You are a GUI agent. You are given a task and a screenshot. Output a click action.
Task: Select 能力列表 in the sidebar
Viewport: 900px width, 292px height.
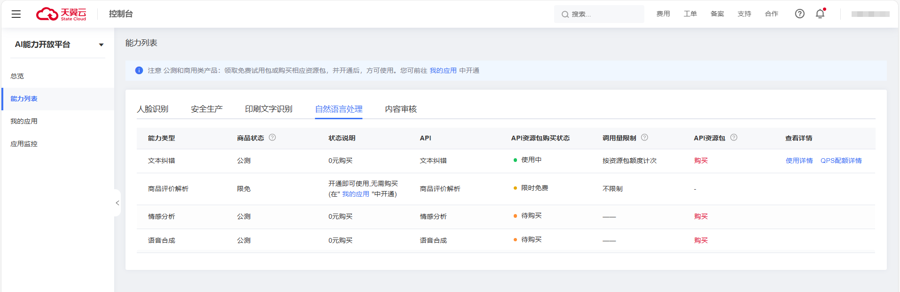point(58,99)
